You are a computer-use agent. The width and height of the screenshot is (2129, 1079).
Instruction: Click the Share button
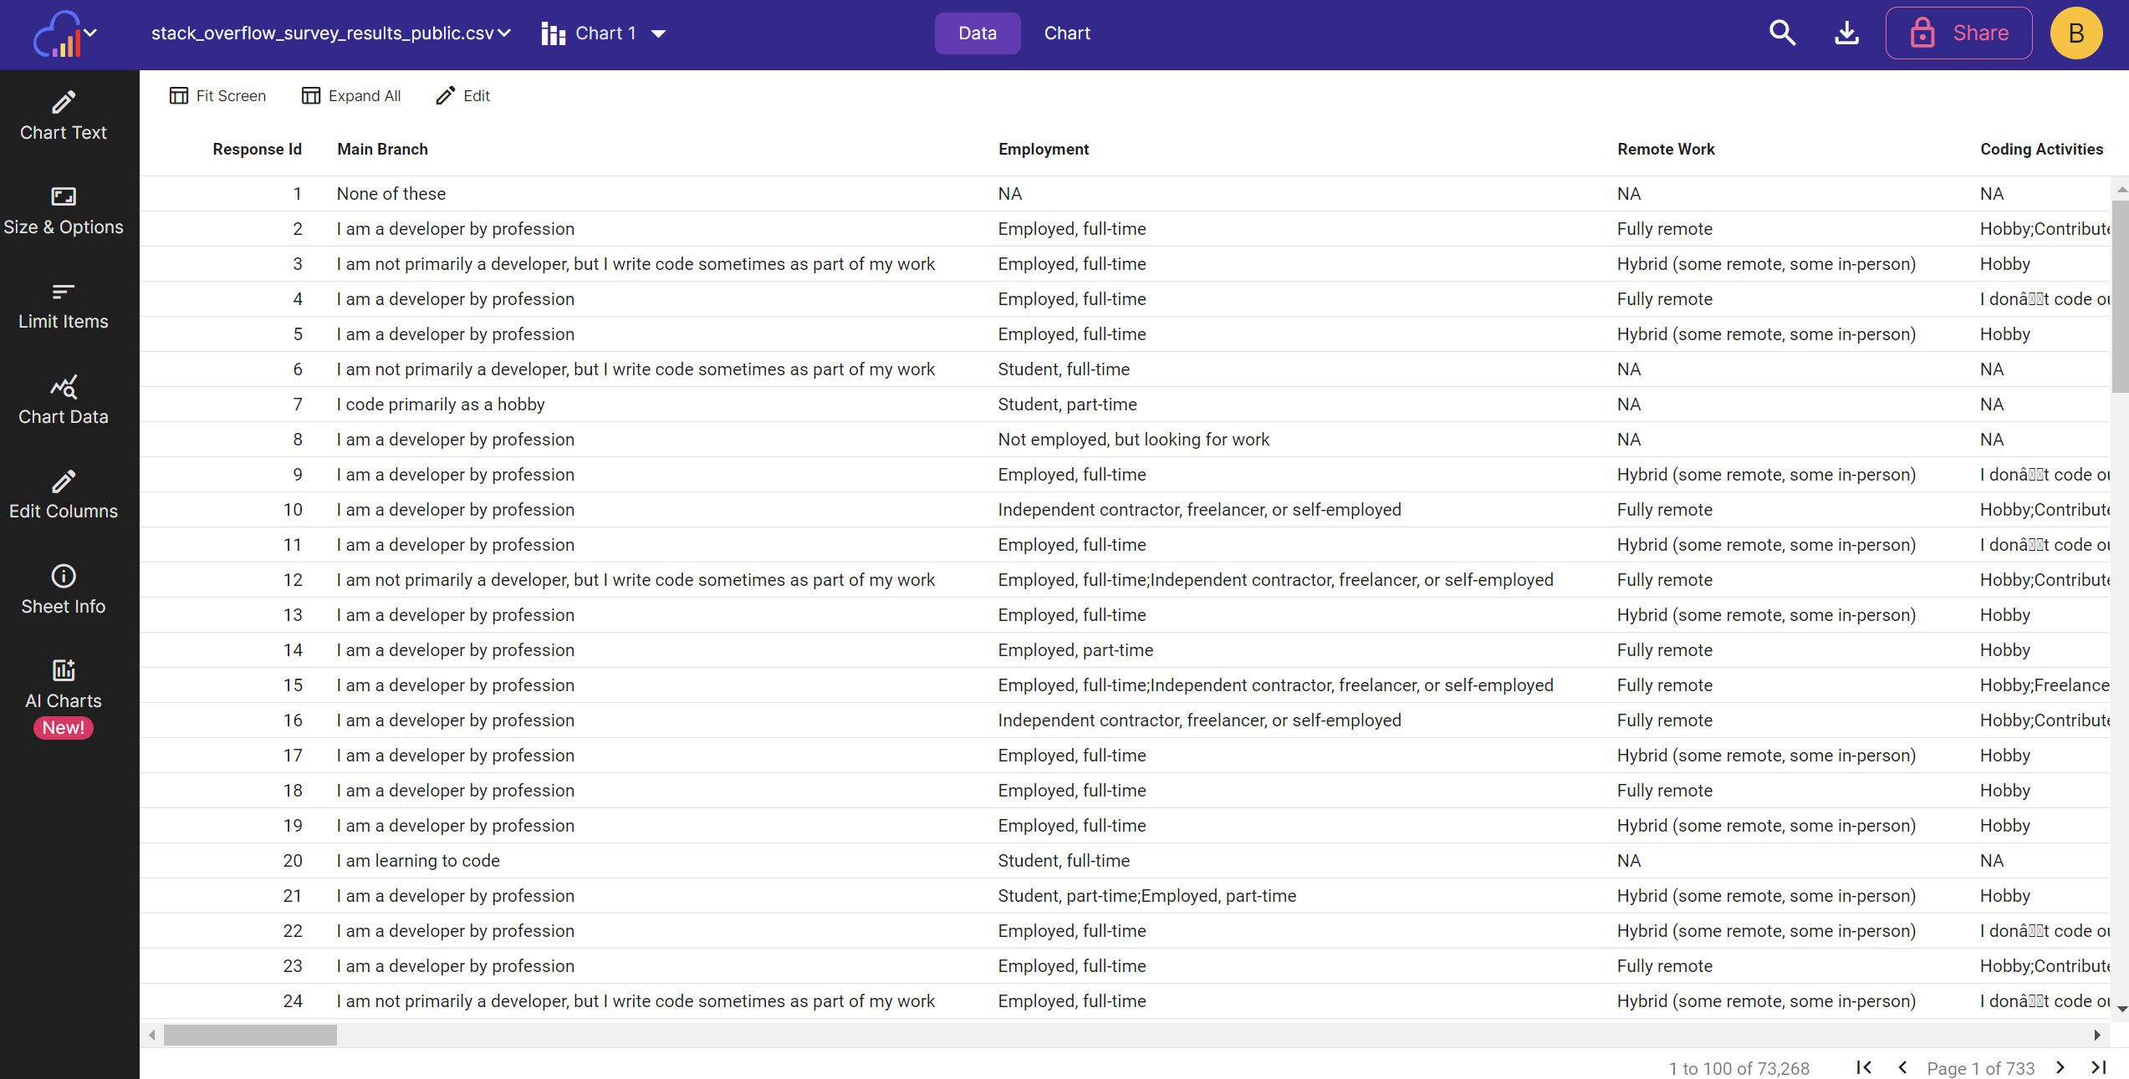[1958, 33]
